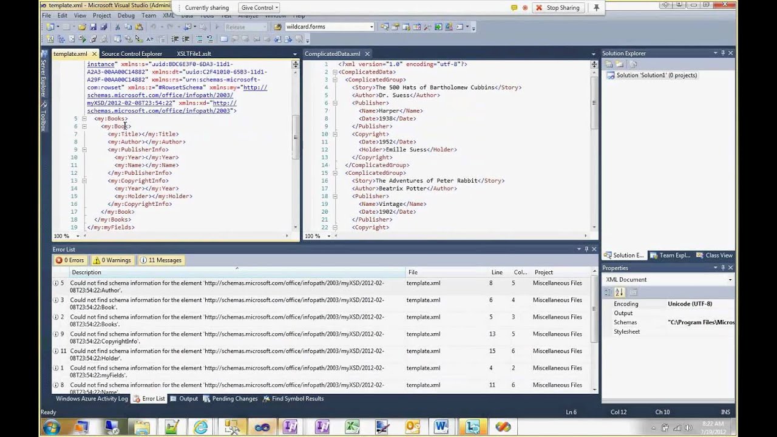
Task: Click the Copy toolbar icon
Action: (x=128, y=27)
